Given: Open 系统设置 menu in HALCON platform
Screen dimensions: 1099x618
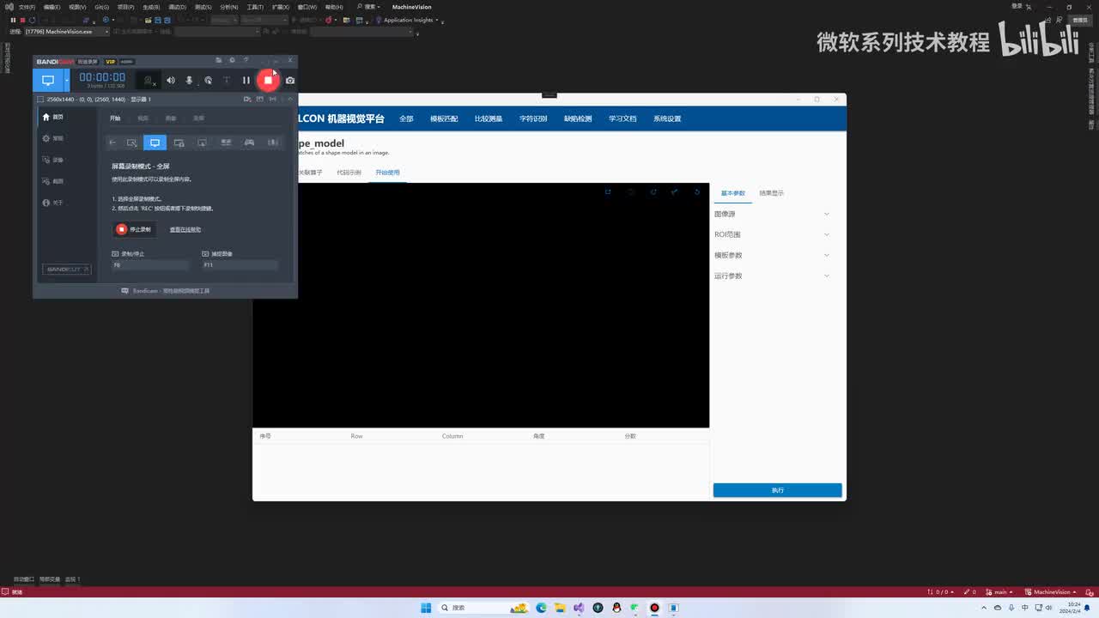Looking at the screenshot, I should click(x=667, y=118).
